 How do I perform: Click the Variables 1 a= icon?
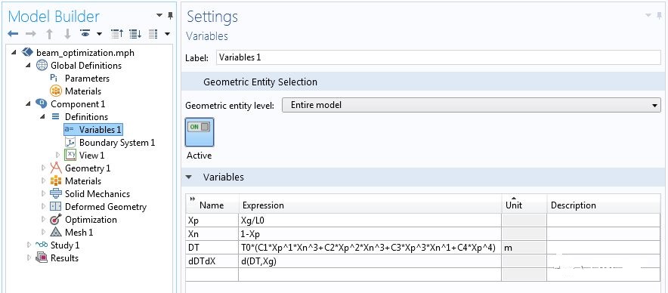(69, 129)
